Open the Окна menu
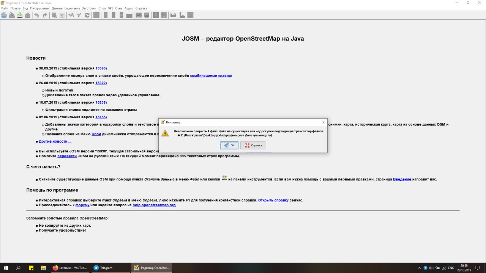 click(119, 8)
